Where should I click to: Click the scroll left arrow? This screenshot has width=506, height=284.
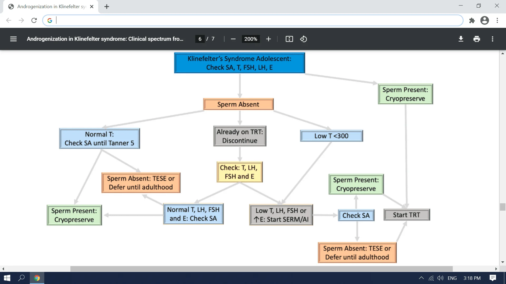point(3,269)
